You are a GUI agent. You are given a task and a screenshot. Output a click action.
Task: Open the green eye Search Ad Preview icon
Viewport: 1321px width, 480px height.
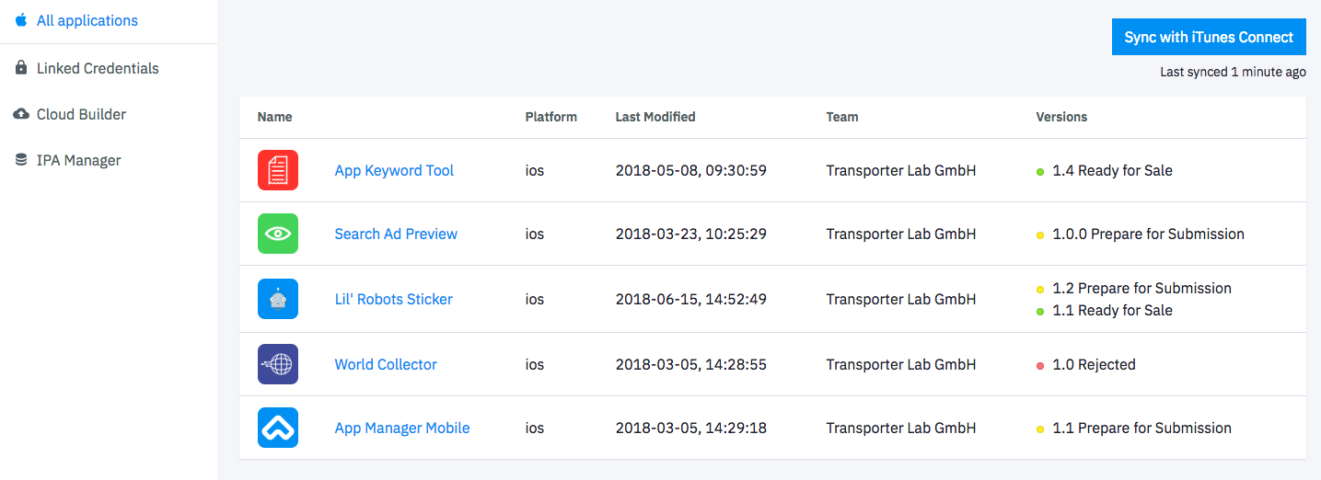(278, 234)
